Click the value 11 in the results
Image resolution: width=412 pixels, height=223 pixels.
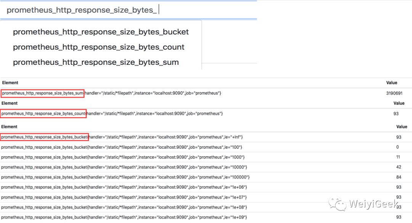(399, 157)
